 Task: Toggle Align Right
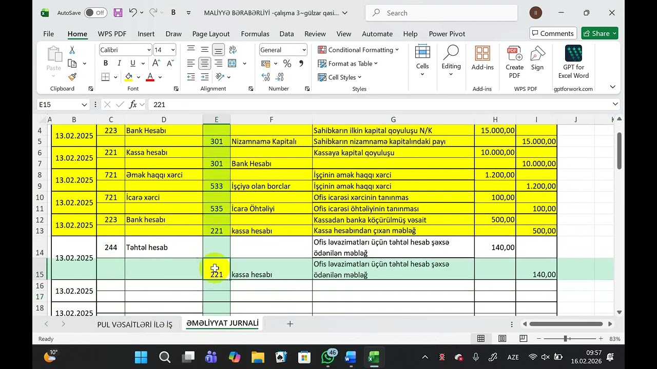coord(219,63)
